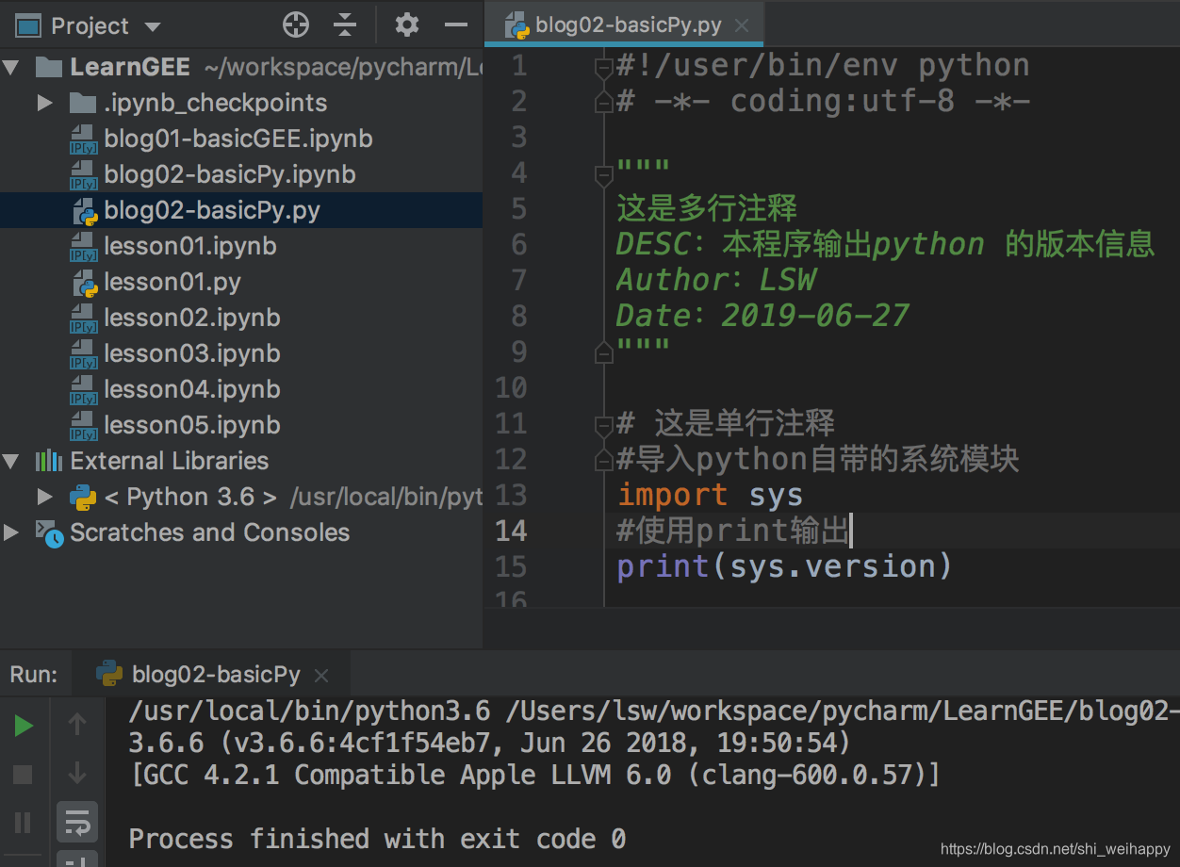Open the Project panel options gear
This screenshot has height=867, width=1180.
[406, 25]
